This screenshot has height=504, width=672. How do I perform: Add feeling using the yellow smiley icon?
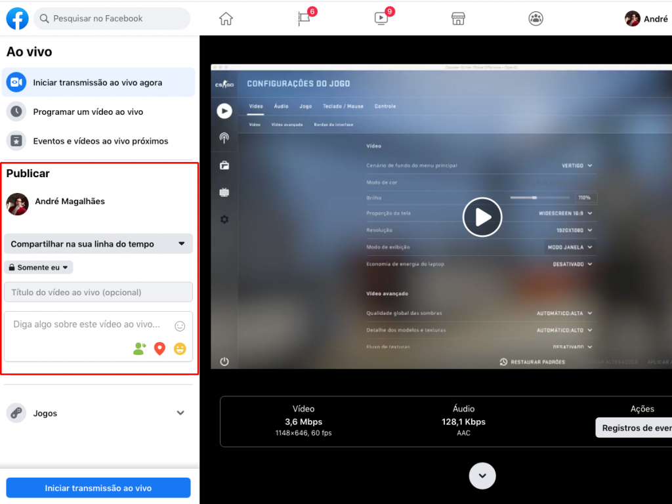pyautogui.click(x=180, y=349)
